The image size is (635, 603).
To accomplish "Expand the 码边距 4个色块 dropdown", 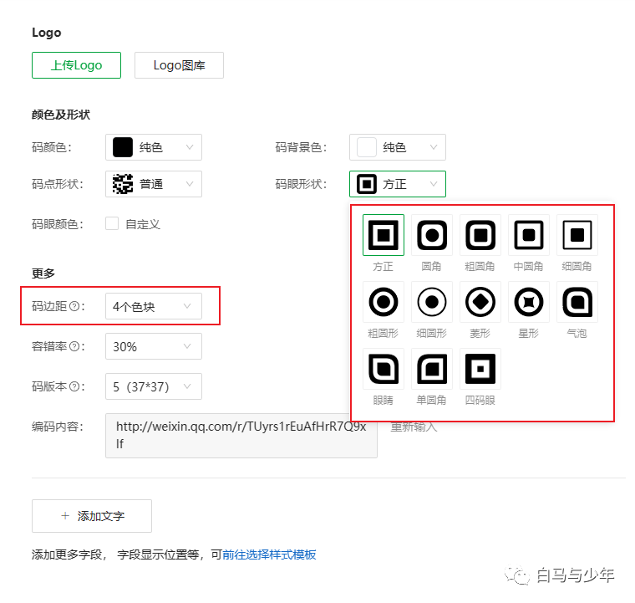I will point(154,306).
